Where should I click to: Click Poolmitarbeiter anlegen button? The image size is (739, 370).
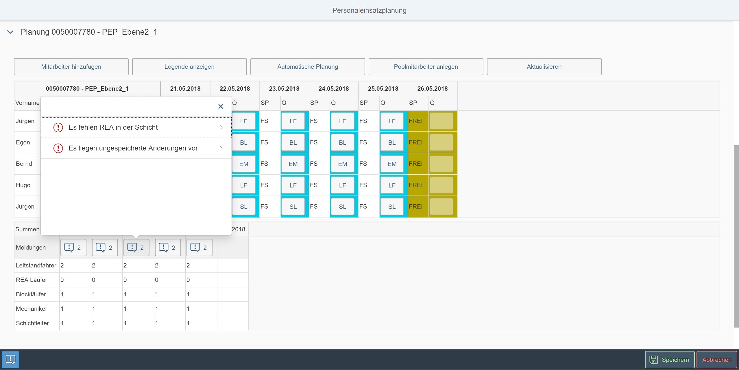tap(426, 67)
